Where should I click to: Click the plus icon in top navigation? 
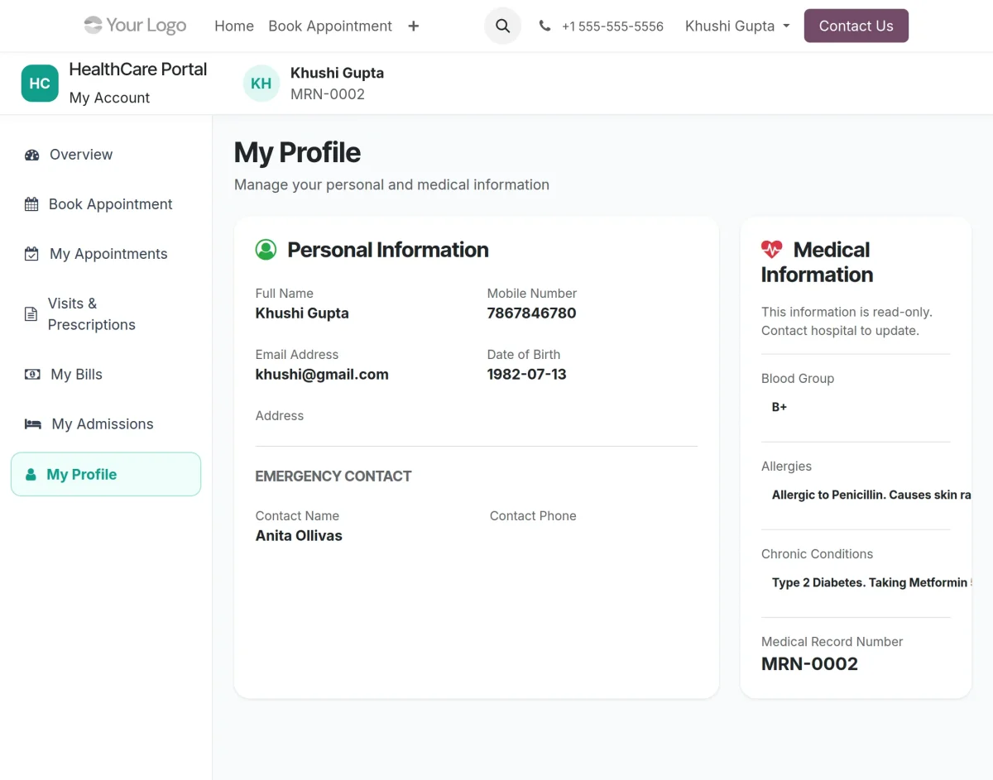coord(414,26)
